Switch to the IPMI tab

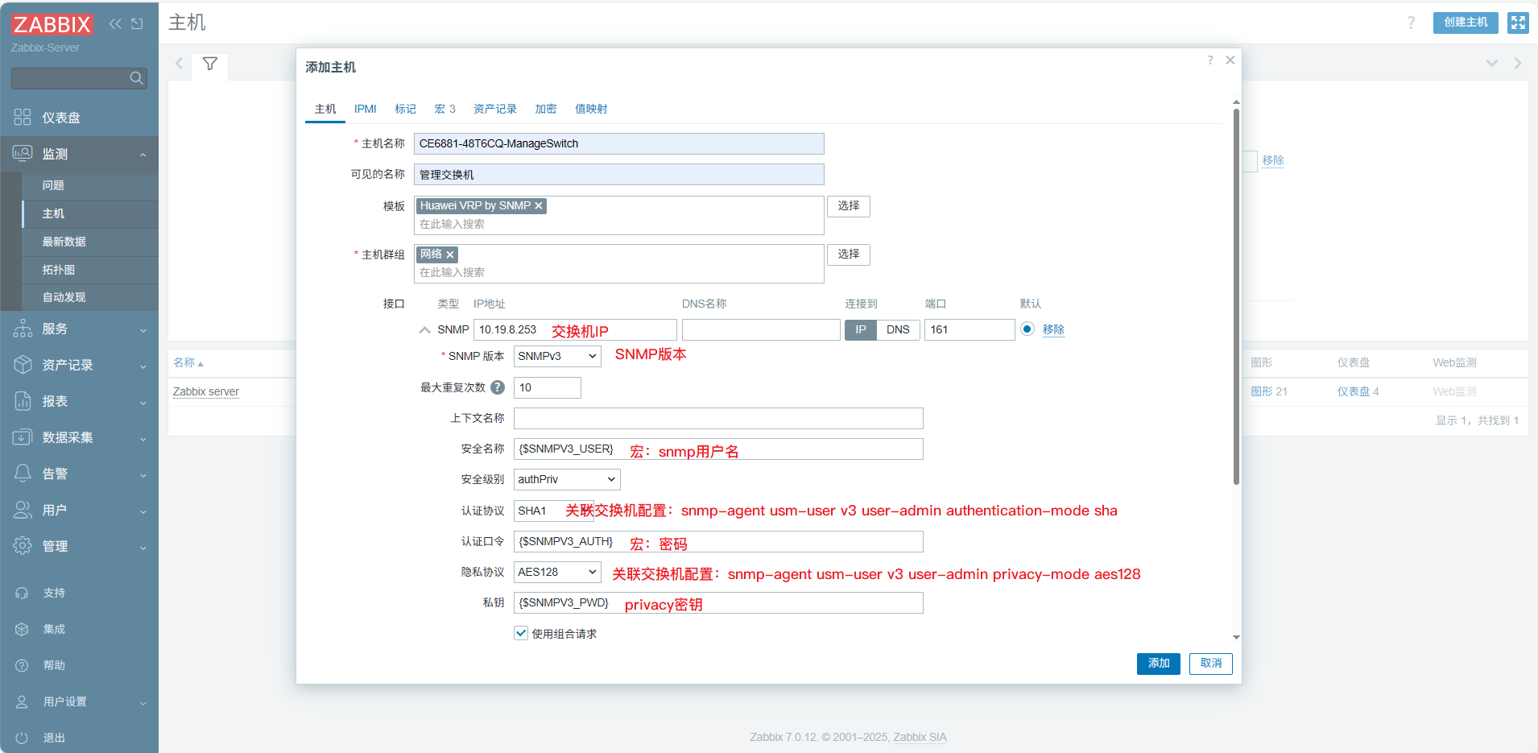point(366,109)
